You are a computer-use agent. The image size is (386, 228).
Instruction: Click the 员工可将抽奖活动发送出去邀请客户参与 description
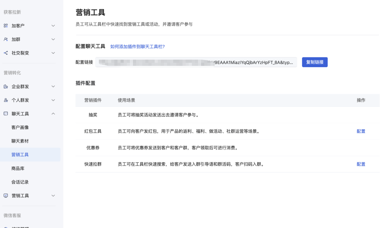(159, 115)
